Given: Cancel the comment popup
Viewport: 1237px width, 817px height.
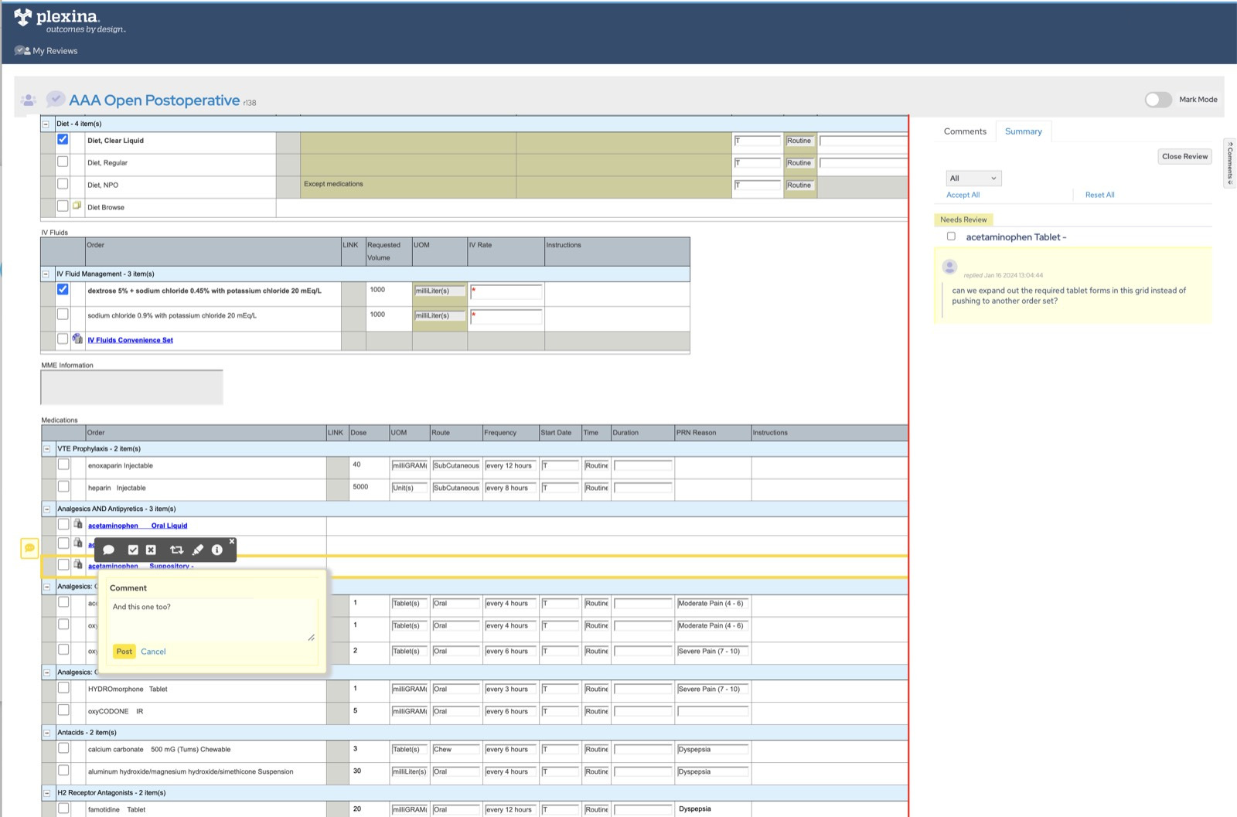Looking at the screenshot, I should click(153, 652).
